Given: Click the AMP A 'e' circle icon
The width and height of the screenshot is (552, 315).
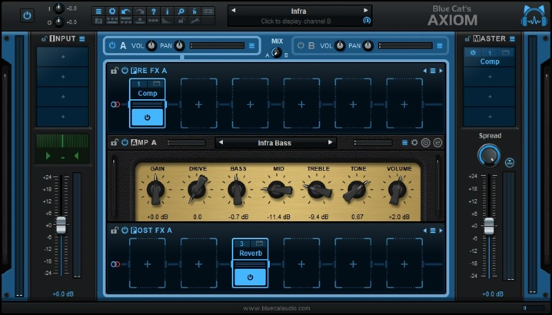Looking at the screenshot, I should point(437,143).
